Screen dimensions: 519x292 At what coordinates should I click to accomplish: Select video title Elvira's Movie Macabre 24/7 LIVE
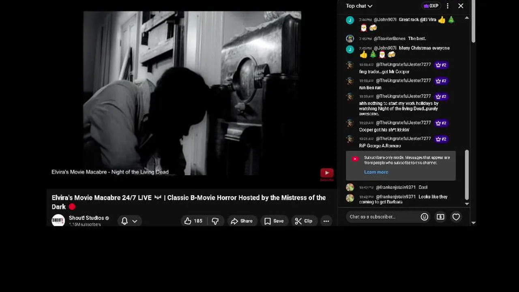(x=189, y=202)
